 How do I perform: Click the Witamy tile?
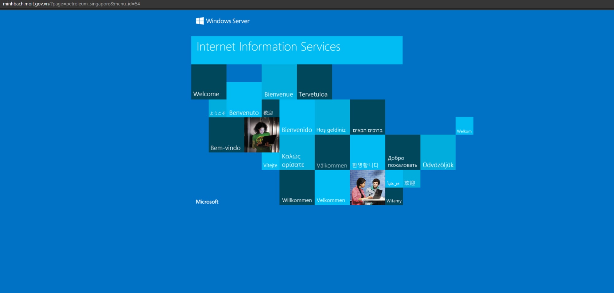click(x=394, y=196)
